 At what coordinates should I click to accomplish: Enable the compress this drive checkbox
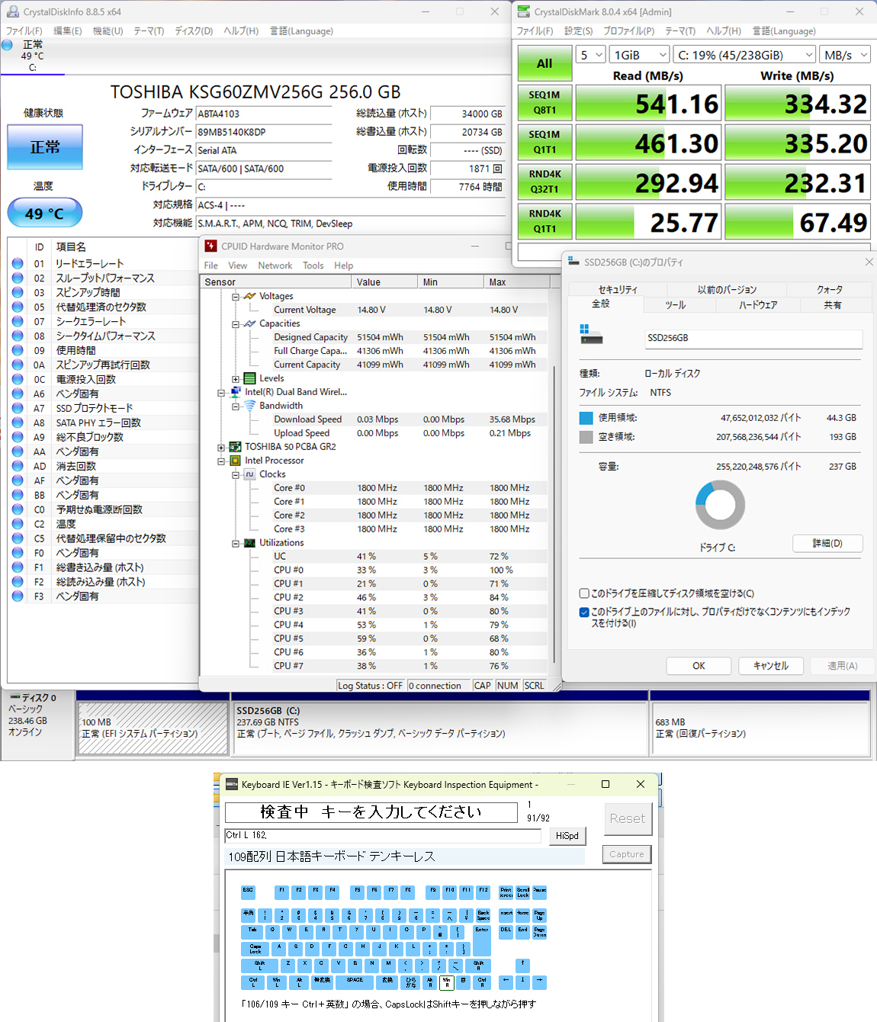click(584, 593)
